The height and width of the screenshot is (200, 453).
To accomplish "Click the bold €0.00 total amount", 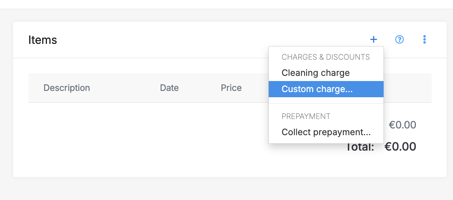I will tap(400, 147).
